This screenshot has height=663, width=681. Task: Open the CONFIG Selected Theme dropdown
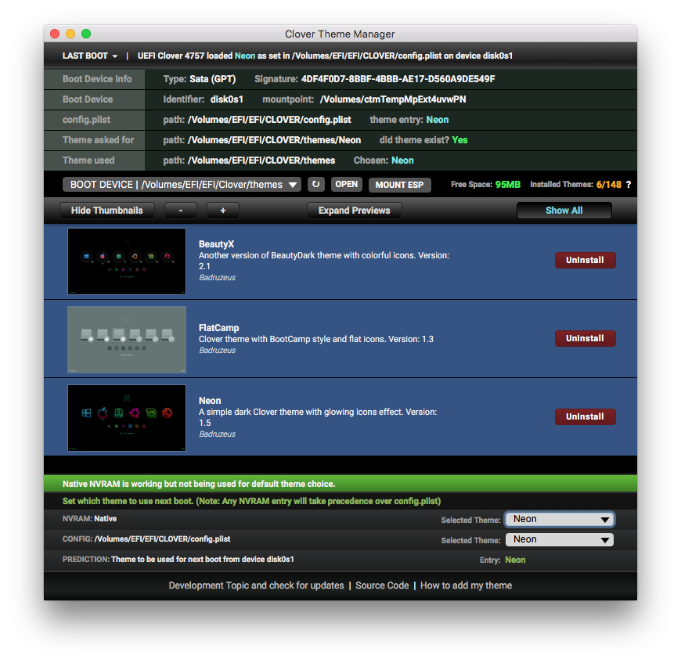(560, 539)
